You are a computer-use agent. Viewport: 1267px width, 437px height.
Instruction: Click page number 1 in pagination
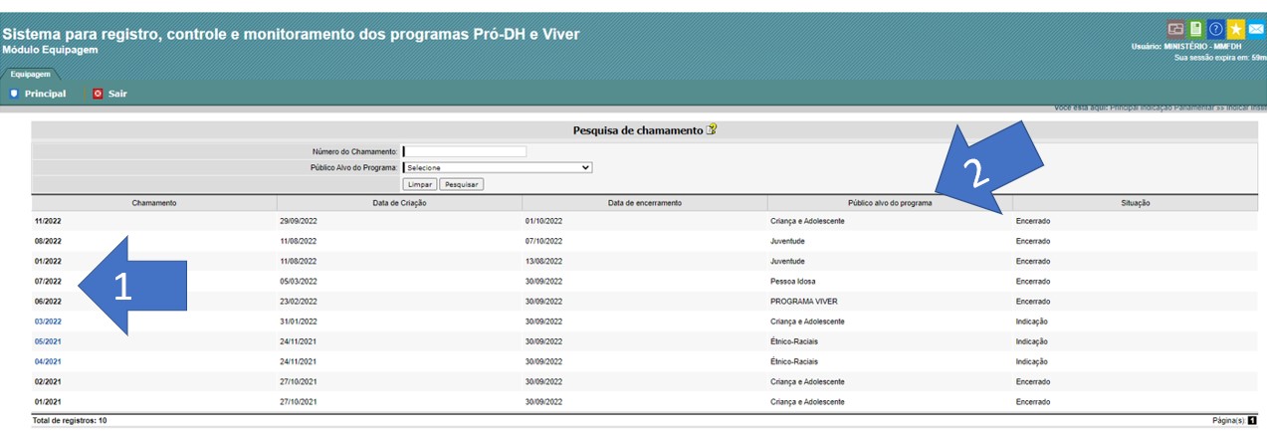(x=1252, y=421)
